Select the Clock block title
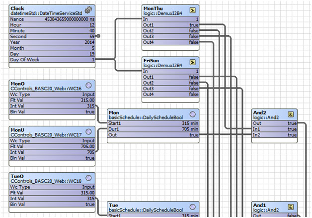 [x=18, y=8]
